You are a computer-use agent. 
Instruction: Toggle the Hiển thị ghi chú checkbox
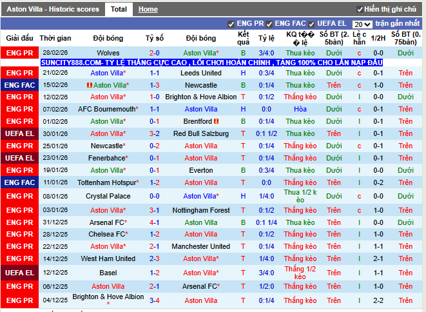coord(360,10)
